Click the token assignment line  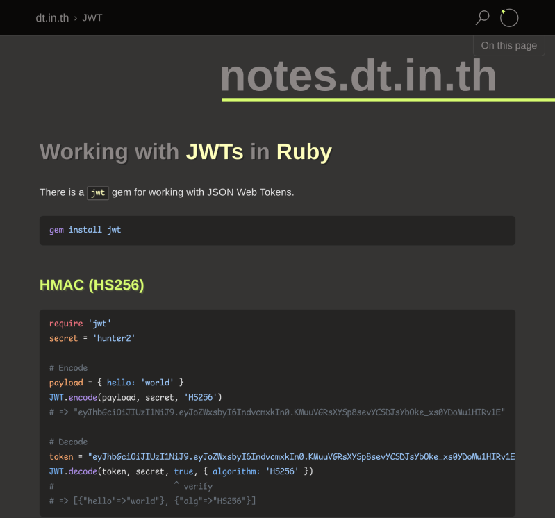282,457
